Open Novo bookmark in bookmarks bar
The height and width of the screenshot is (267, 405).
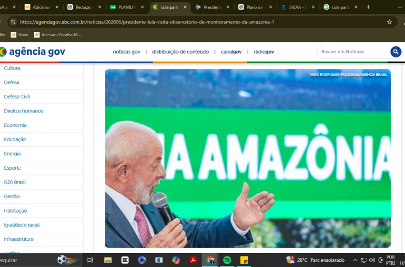[20, 35]
